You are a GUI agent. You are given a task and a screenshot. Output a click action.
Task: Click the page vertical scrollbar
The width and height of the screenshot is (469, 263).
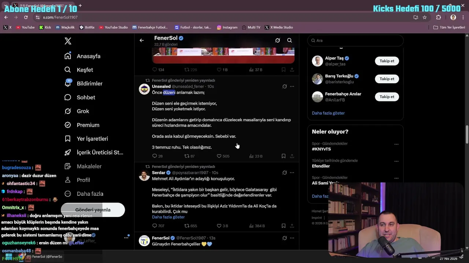point(467,134)
